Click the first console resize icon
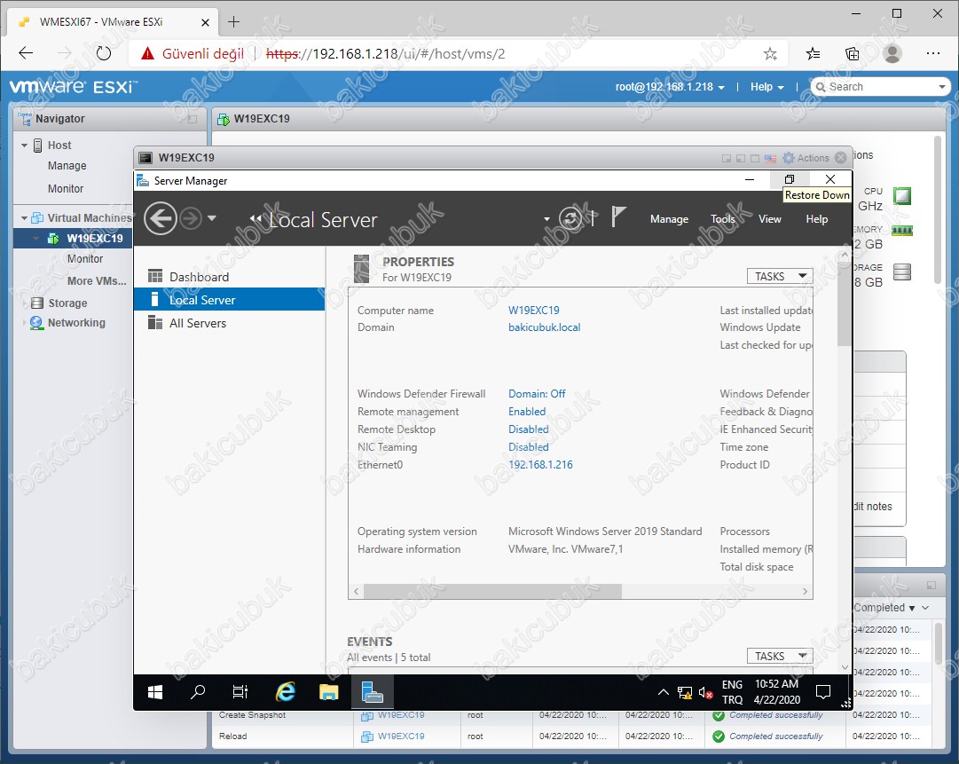The height and width of the screenshot is (764, 959). [727, 159]
